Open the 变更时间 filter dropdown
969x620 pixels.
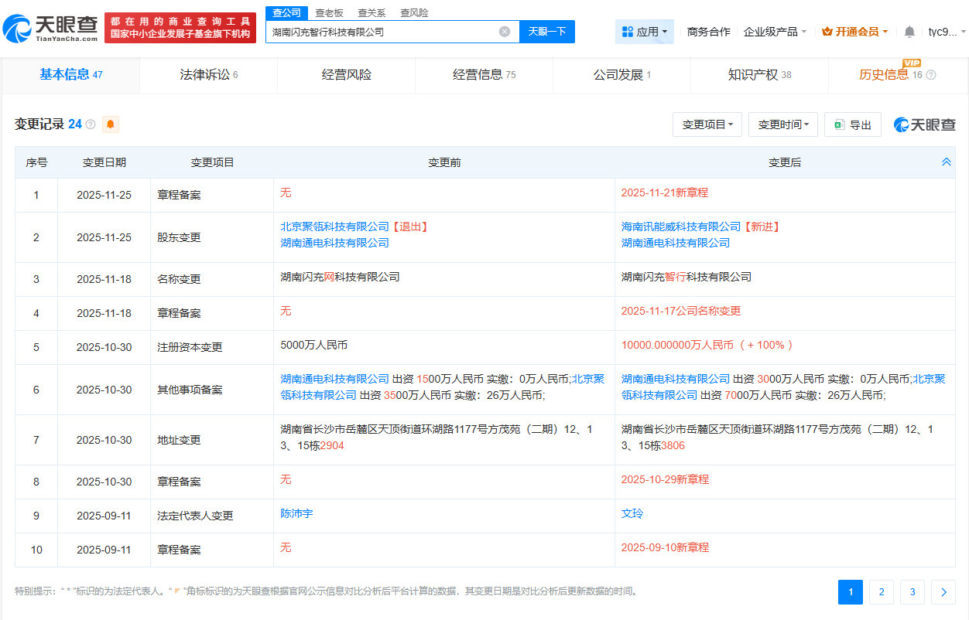coord(782,124)
